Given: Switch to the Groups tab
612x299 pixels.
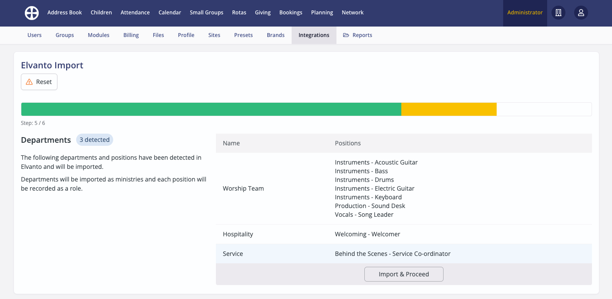Looking at the screenshot, I should (x=65, y=35).
